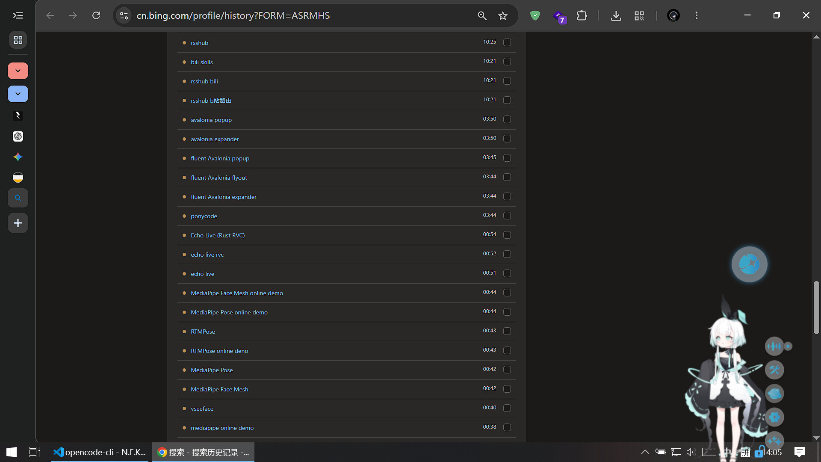Select the Bing search sidebar tab

click(18, 198)
